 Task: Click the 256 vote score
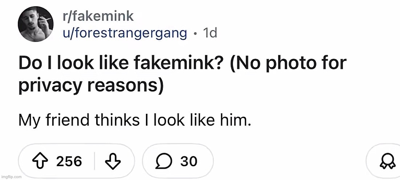pyautogui.click(x=69, y=161)
